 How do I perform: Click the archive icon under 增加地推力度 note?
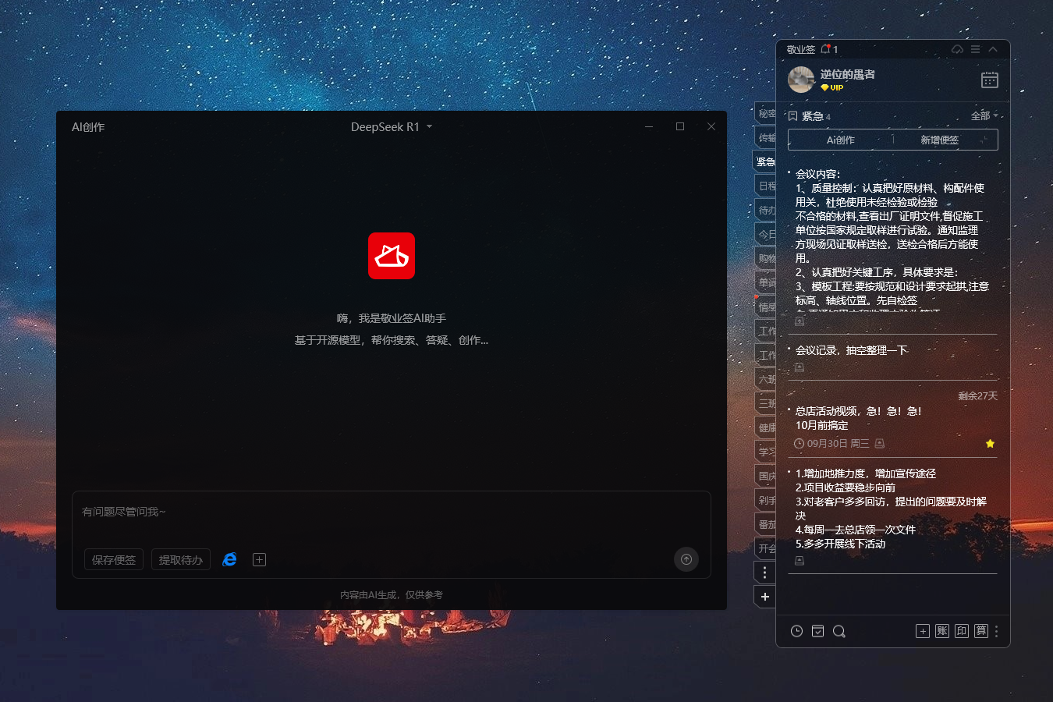799,561
